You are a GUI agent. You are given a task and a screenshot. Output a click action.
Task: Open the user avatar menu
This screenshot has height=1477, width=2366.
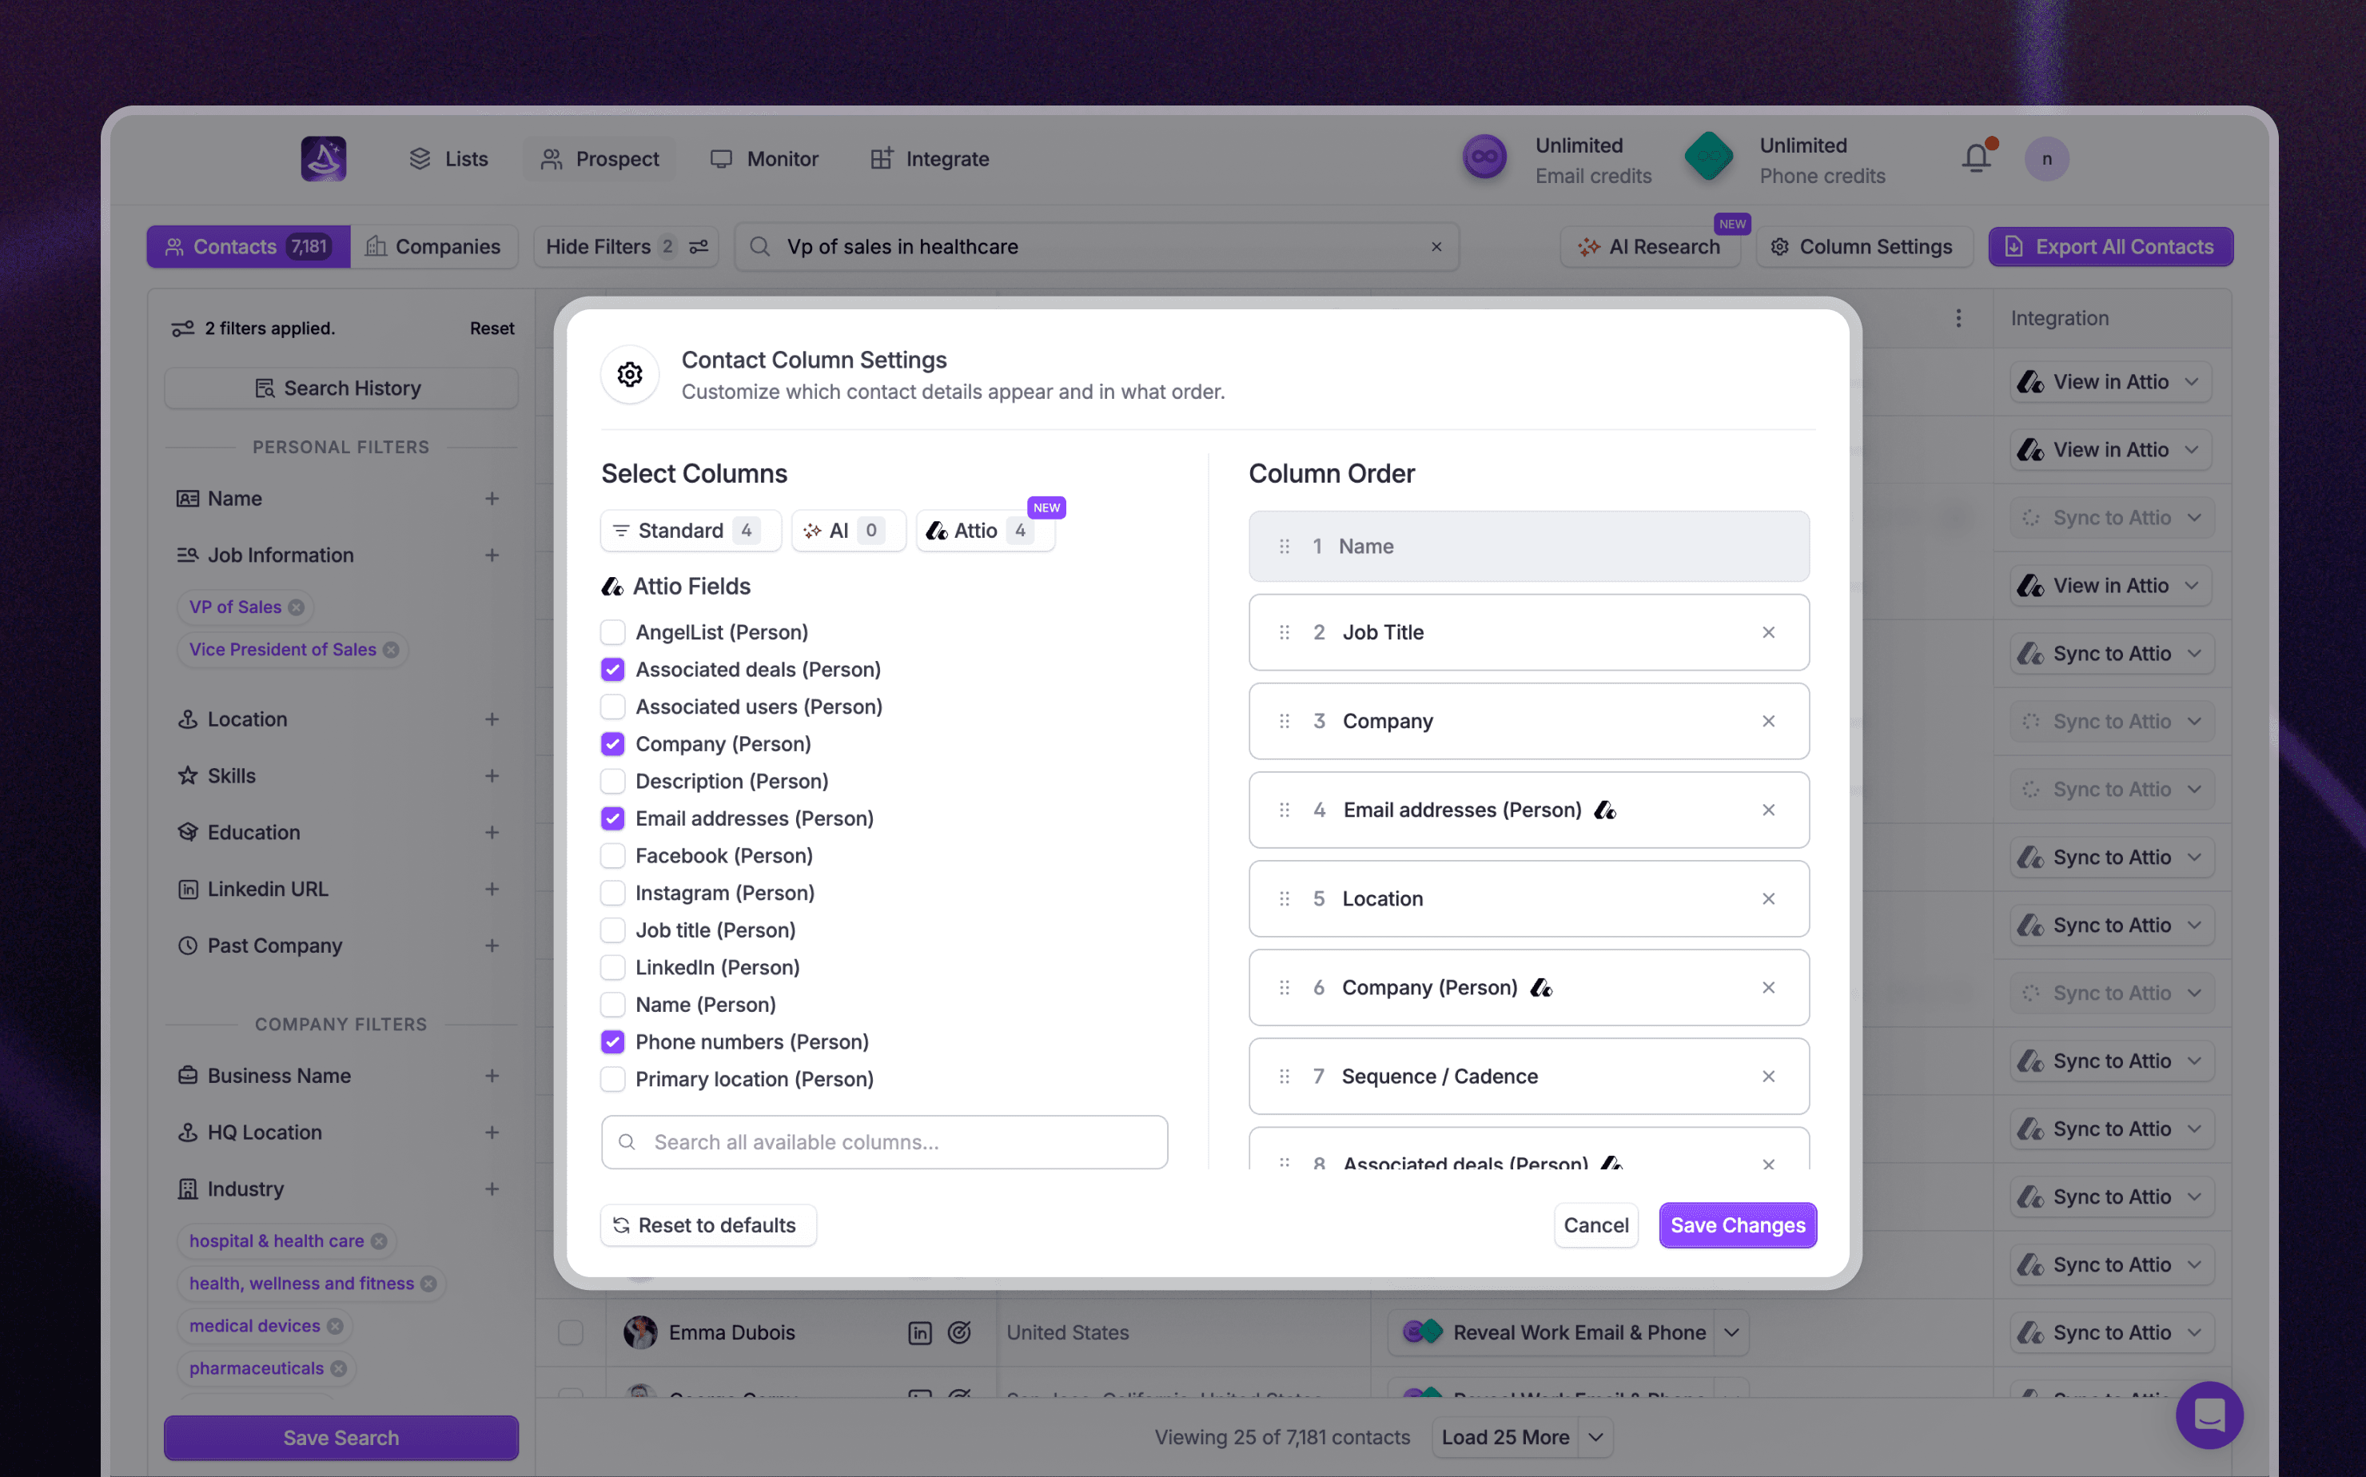point(2046,158)
